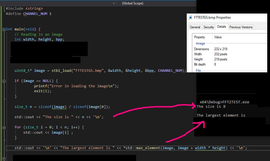
Task: Click the Property column header
Action: pyautogui.click(x=199, y=37)
